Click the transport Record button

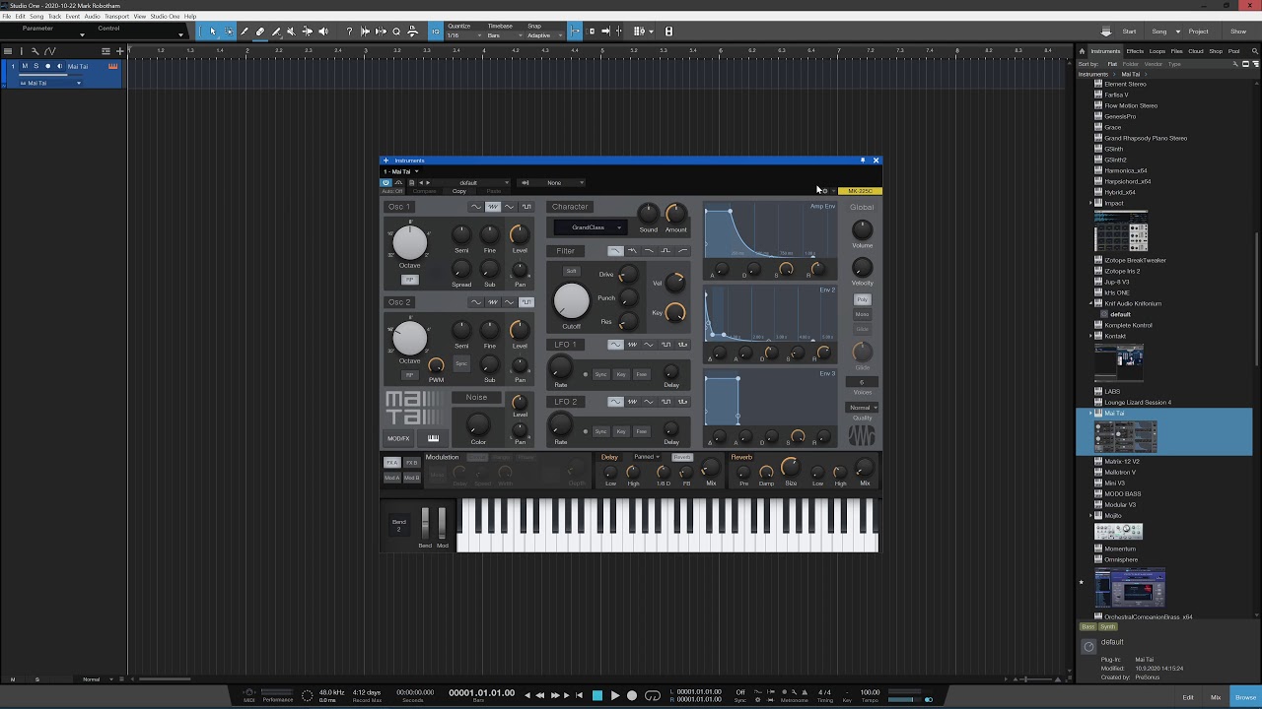[632, 695]
